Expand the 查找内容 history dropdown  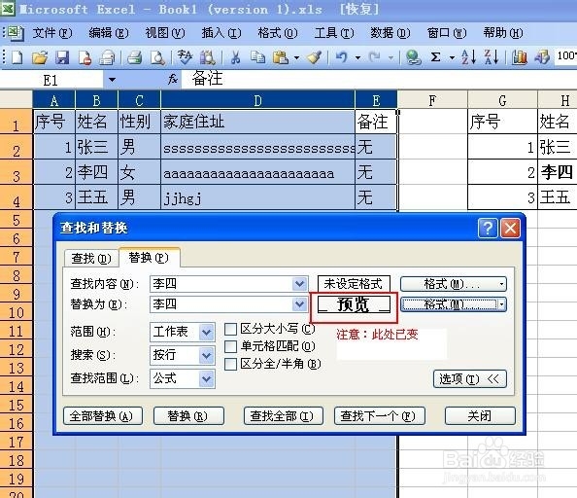coord(300,284)
